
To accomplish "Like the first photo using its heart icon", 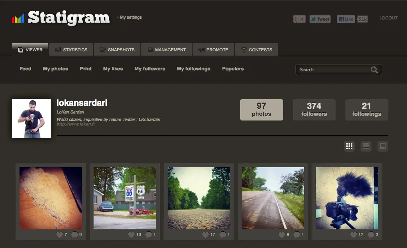I will pyautogui.click(x=60, y=234).
